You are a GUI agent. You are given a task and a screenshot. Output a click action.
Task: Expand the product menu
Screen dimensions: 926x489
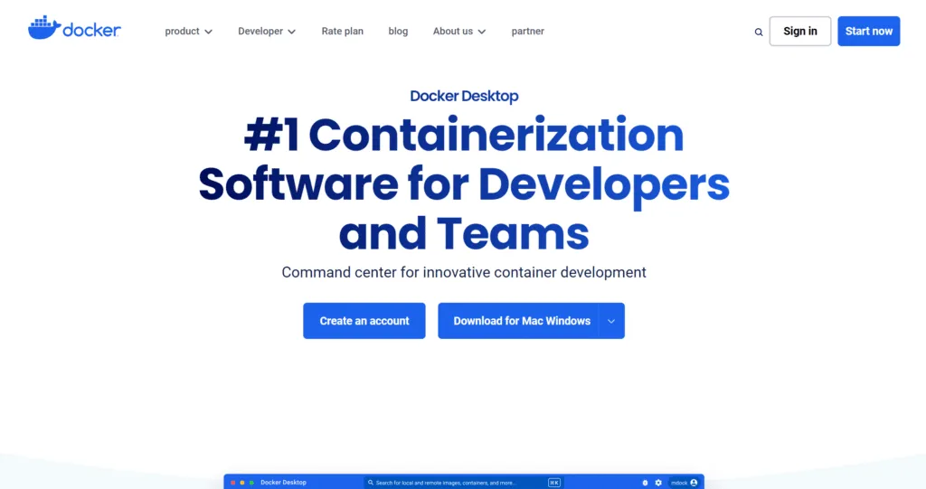click(x=188, y=32)
